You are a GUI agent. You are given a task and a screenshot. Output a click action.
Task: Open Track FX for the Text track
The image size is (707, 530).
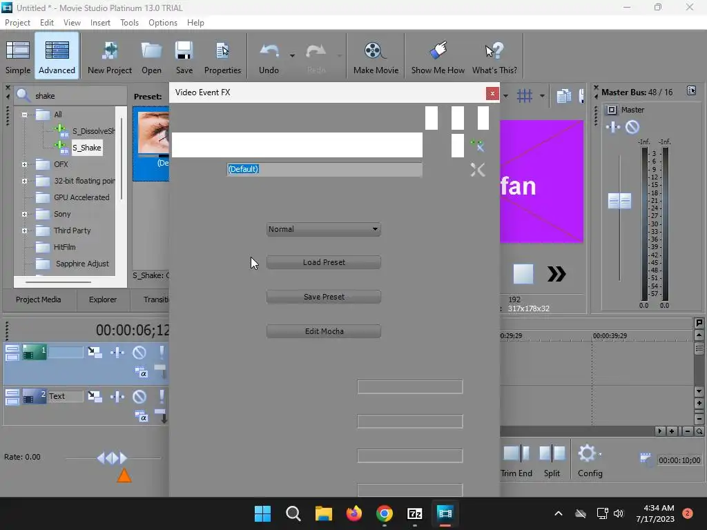click(117, 397)
